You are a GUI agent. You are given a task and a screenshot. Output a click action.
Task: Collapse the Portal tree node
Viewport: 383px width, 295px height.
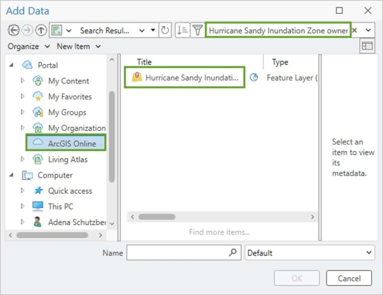[x=11, y=65]
